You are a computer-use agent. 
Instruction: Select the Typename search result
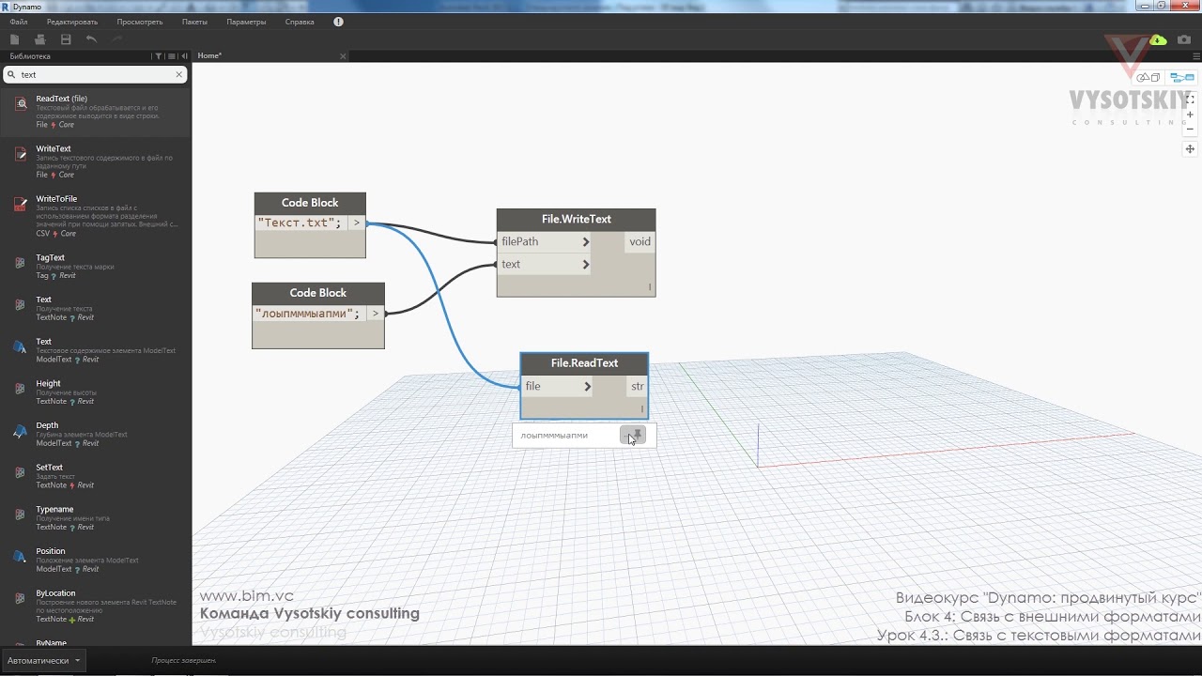(x=96, y=517)
